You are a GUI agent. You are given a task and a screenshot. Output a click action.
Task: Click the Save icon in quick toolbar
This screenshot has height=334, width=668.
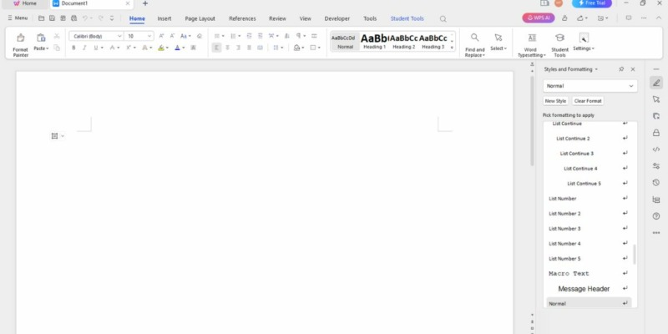(52, 18)
